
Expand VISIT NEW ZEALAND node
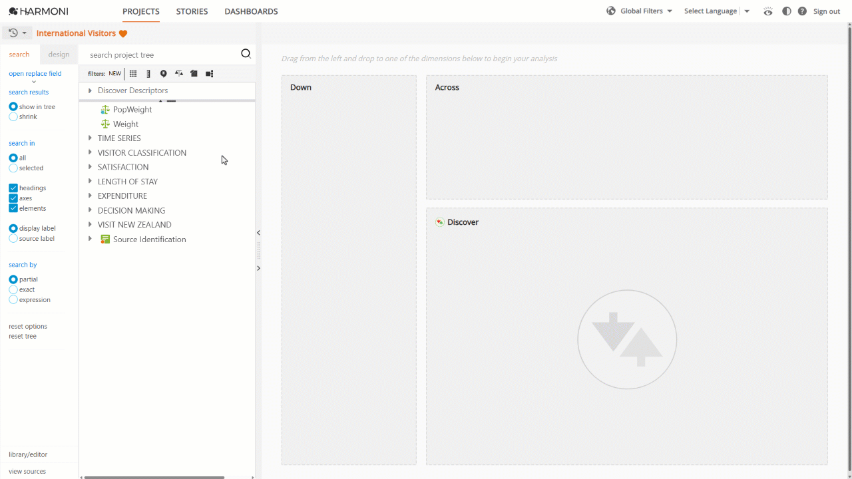[x=90, y=224]
